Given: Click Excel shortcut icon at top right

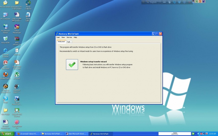Looking at the screenshot, I should tap(197, 1).
